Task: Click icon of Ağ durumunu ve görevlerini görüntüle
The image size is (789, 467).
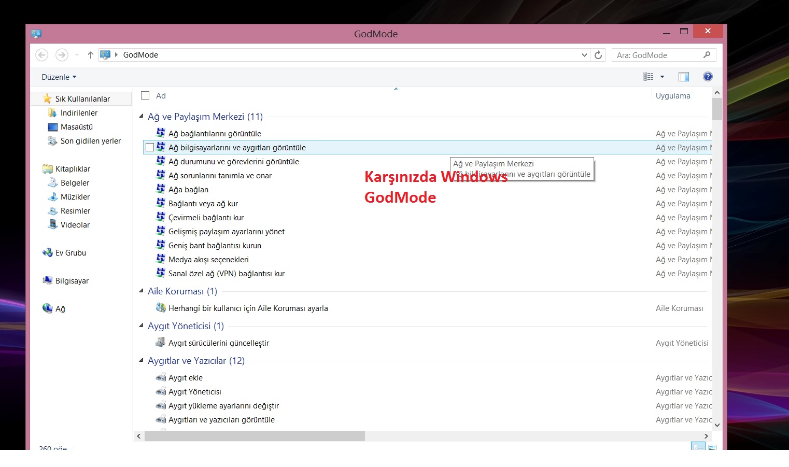Action: tap(161, 161)
